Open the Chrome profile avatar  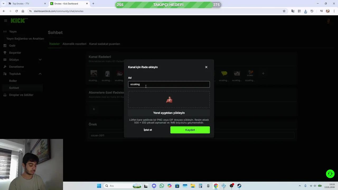coord(328,11)
